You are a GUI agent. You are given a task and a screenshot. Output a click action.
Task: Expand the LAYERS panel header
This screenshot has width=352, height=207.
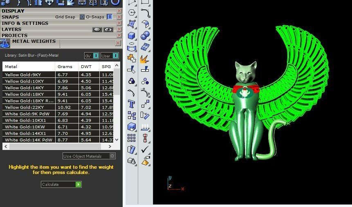pos(12,29)
